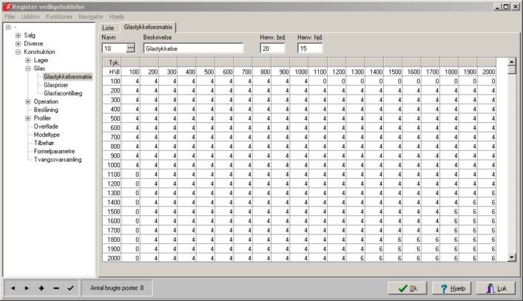
Task: Go to previous record with left arrow
Action: 13,288
